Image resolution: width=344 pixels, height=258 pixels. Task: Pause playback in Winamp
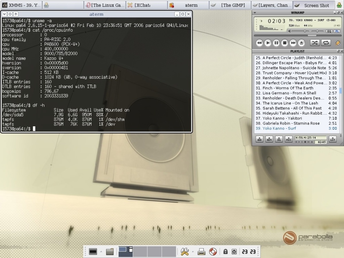click(276, 43)
